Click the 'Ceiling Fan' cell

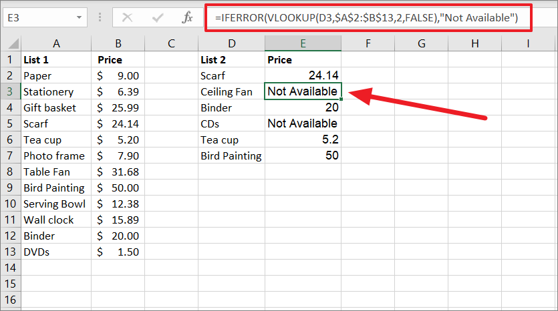(x=232, y=91)
